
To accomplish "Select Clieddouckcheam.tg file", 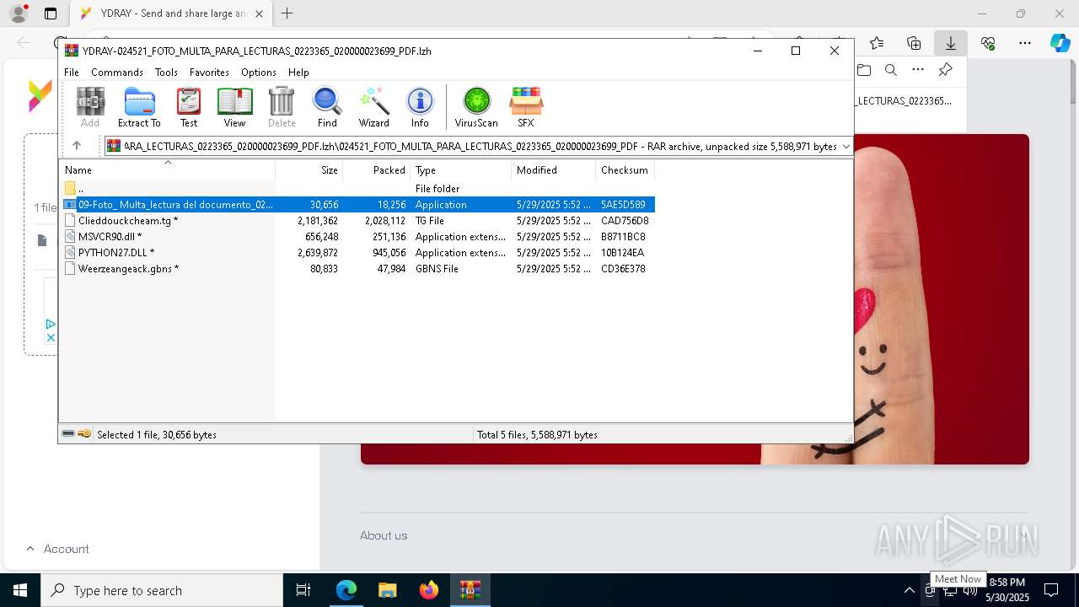I will 357,221.
